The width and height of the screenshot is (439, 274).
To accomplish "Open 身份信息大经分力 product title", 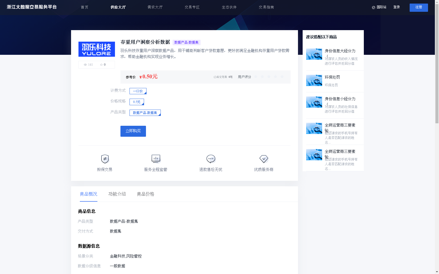I will (340, 51).
